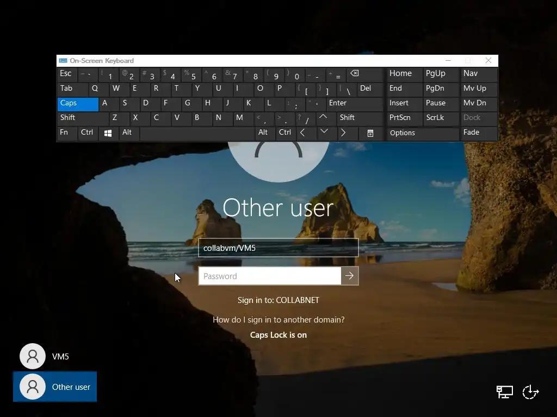Minimize the On-Screen Keyboard window
This screenshot has height=417, width=557.
448,61
